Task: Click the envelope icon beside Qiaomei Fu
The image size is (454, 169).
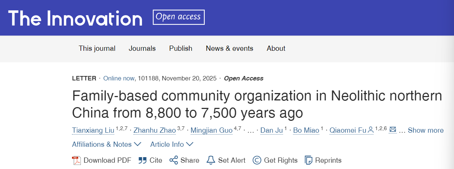Action: [393, 130]
